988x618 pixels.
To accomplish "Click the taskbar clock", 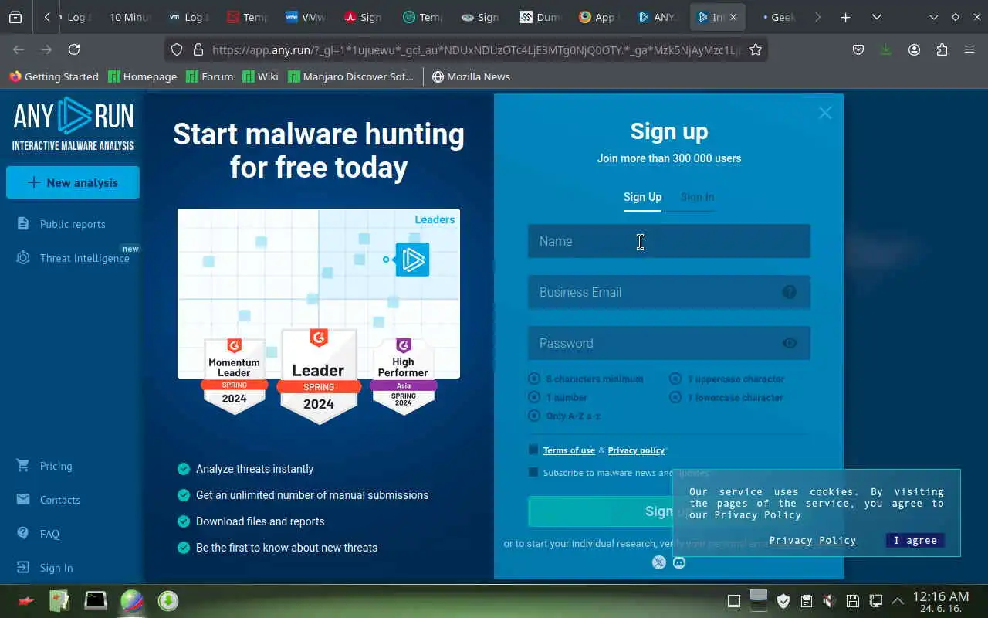I will coord(940,601).
